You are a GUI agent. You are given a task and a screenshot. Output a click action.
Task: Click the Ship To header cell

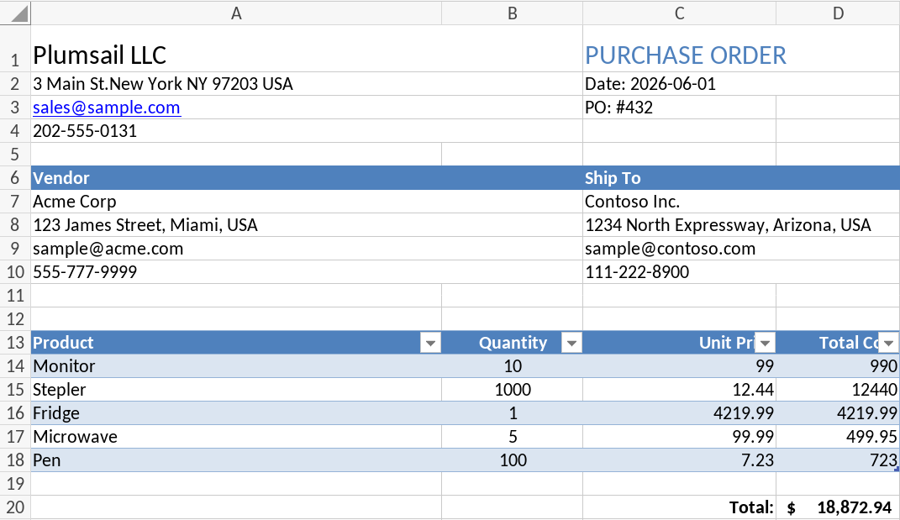(741, 178)
